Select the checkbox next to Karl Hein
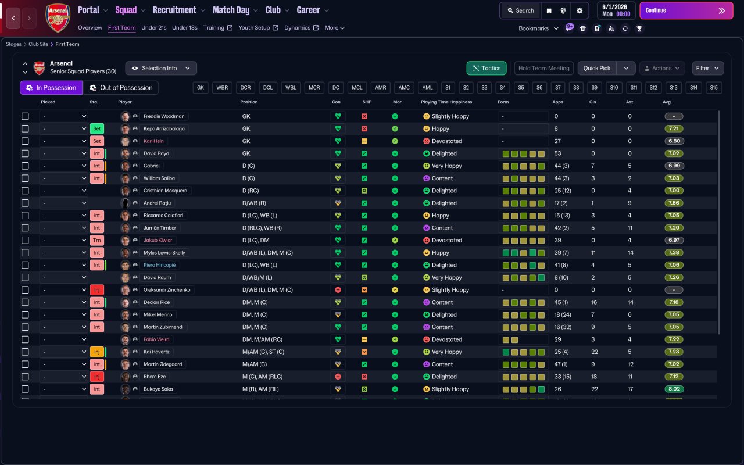The width and height of the screenshot is (744, 465). (x=25, y=141)
